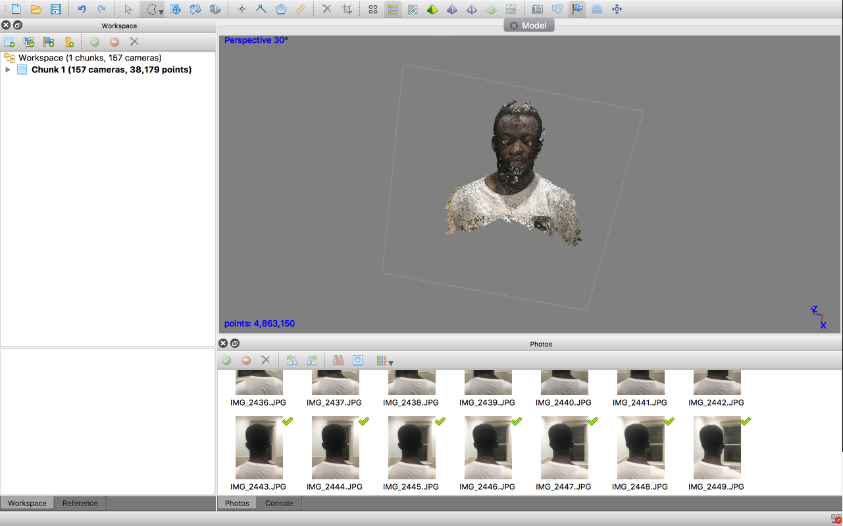Toggle Show Cameras in model view
843x526 pixels.
(x=538, y=9)
